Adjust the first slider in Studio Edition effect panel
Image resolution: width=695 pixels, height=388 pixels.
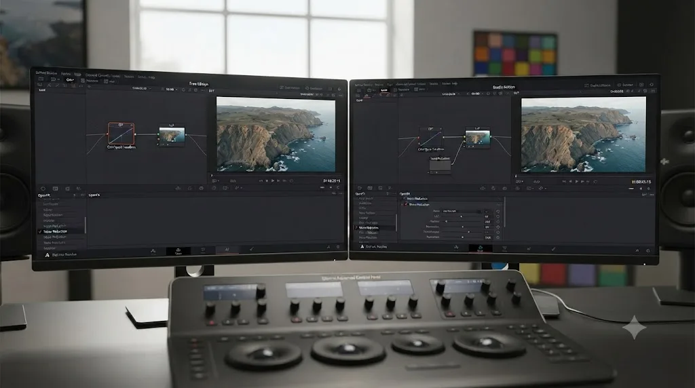(x=462, y=216)
